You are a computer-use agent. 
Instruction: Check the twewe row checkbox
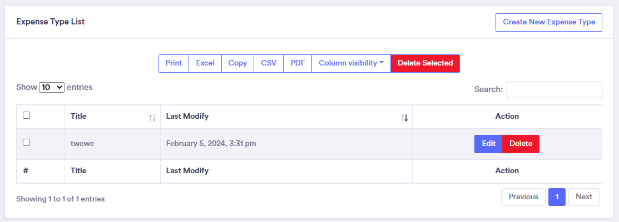[x=26, y=143]
